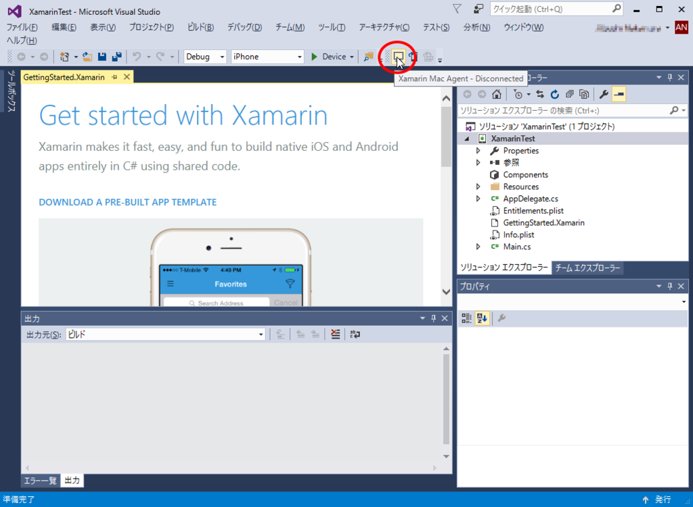Viewport: 693px width, 507px height.
Task: Click the Collapse All icon in Solution Explorer
Action: pos(569,94)
